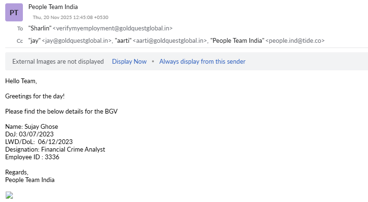Click the Name: Sujay Ghose line
The height and width of the screenshot is (202, 368).
coord(31,126)
